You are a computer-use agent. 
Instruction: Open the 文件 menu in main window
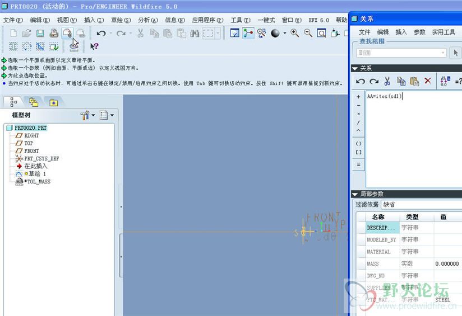(13, 20)
